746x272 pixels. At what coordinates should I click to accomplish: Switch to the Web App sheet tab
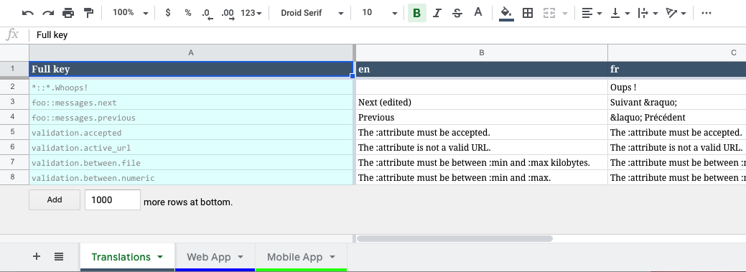[215, 257]
